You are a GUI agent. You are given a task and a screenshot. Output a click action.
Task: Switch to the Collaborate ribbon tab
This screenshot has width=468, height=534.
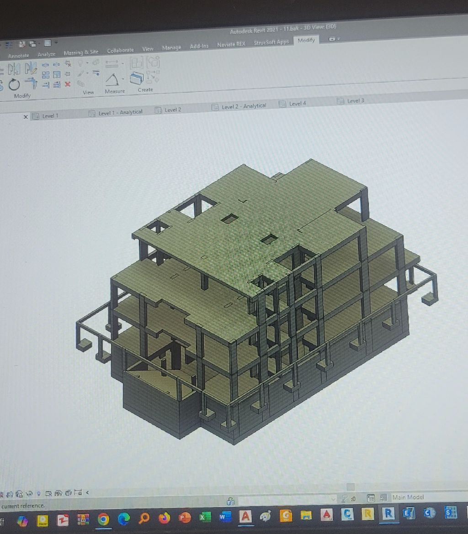121,50
